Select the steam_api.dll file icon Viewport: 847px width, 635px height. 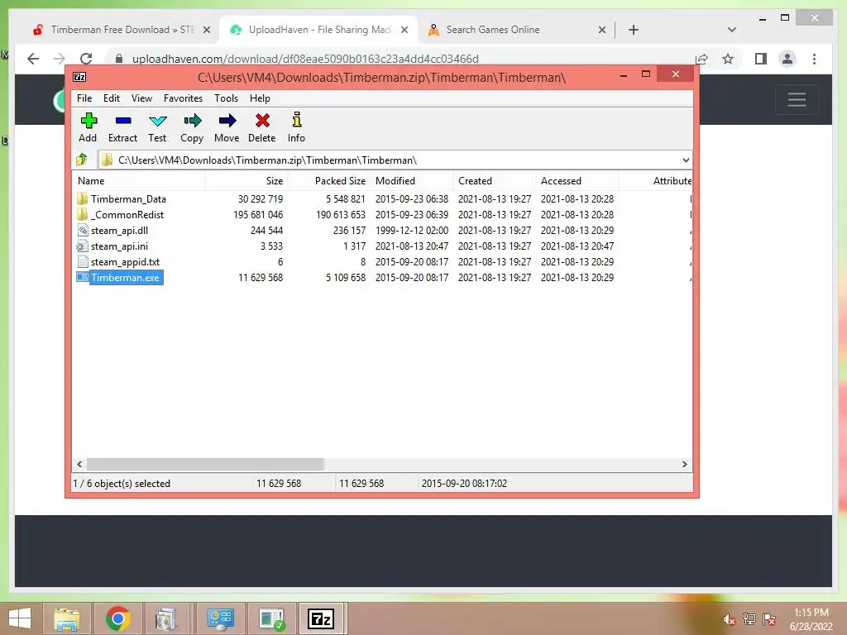82,230
